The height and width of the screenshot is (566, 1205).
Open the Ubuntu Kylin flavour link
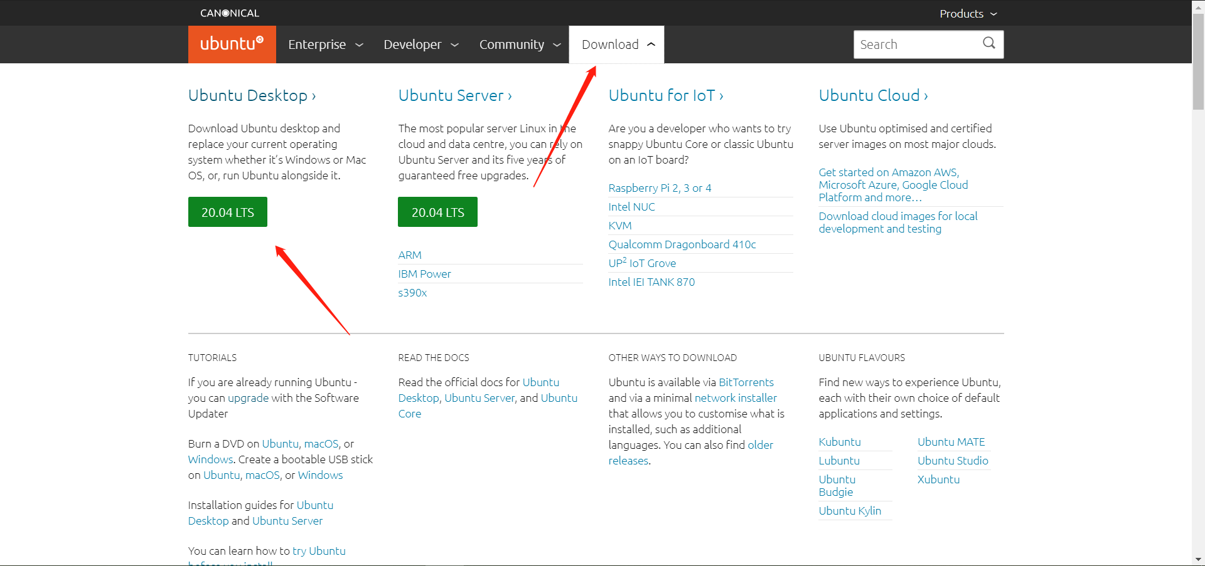pos(850,511)
